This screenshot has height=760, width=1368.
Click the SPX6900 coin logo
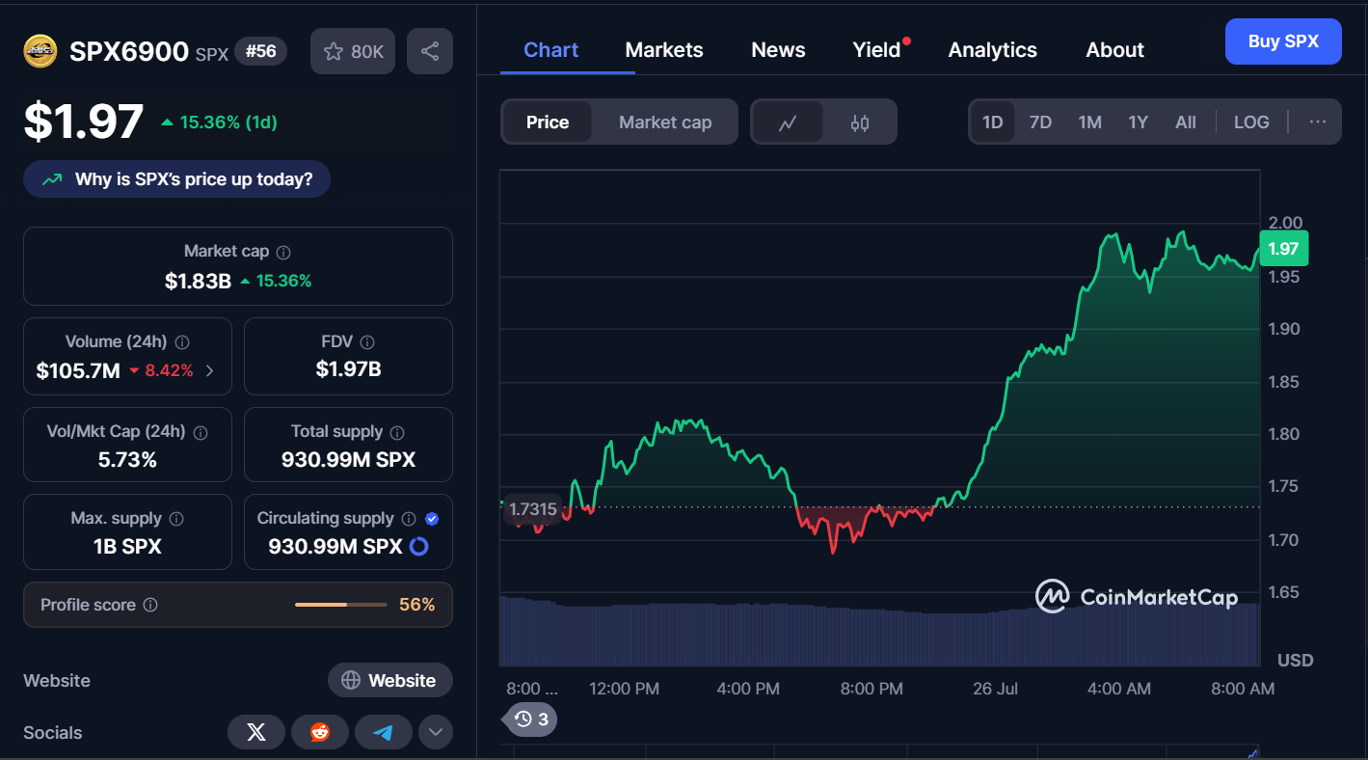click(40, 51)
